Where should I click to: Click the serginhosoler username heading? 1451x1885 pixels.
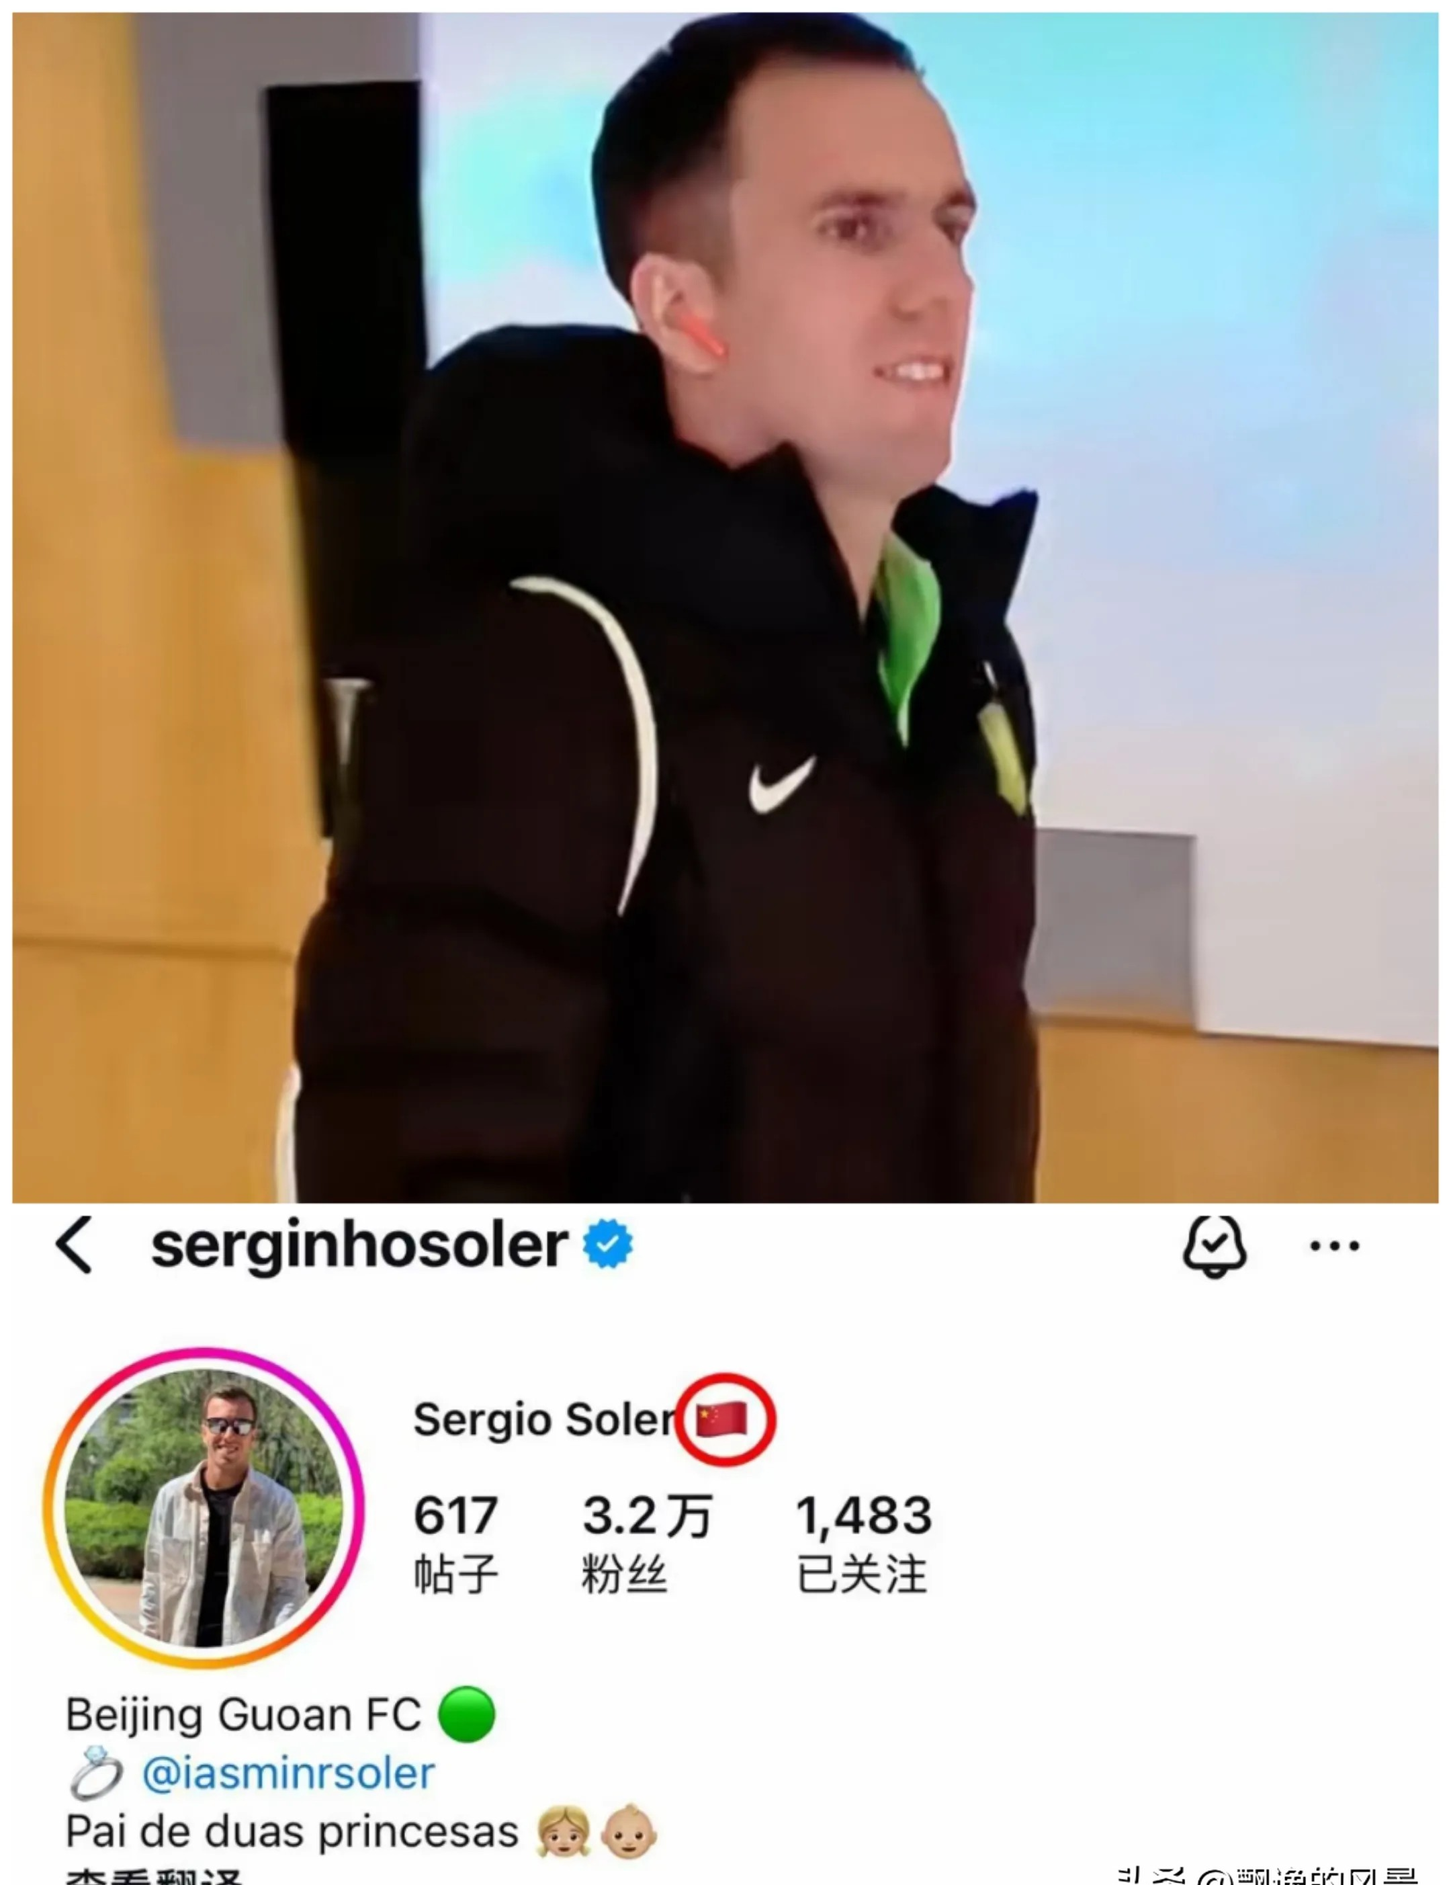pyautogui.click(x=359, y=1245)
